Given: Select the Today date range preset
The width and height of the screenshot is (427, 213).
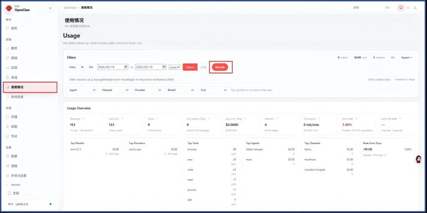Looking at the screenshot, I should tap(72, 67).
